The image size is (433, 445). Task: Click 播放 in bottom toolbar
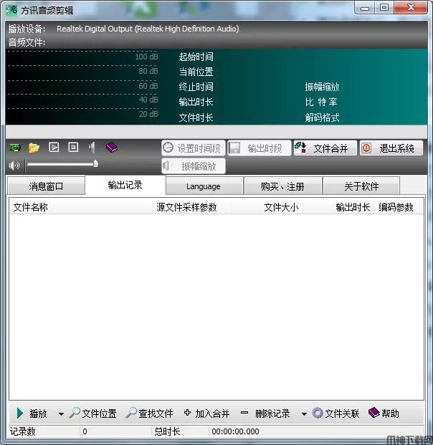point(32,413)
